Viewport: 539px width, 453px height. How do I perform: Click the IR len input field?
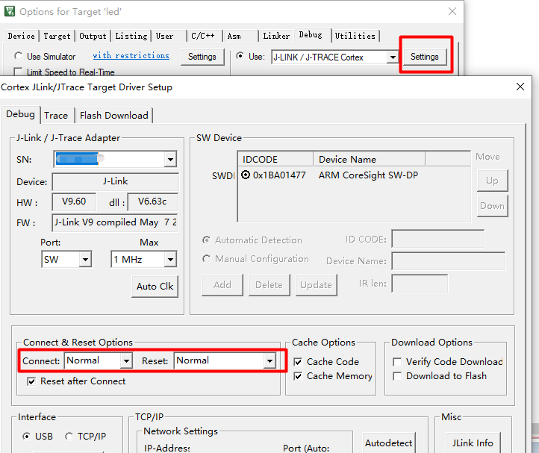[420, 284]
